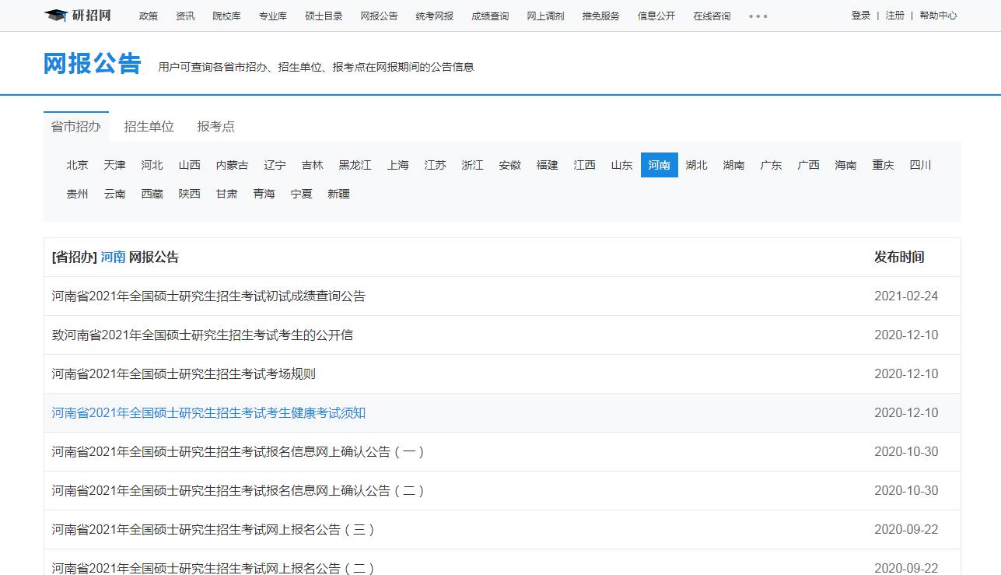1001x575 pixels.
Task: Go to 院校库 in top navigation
Action: [226, 16]
